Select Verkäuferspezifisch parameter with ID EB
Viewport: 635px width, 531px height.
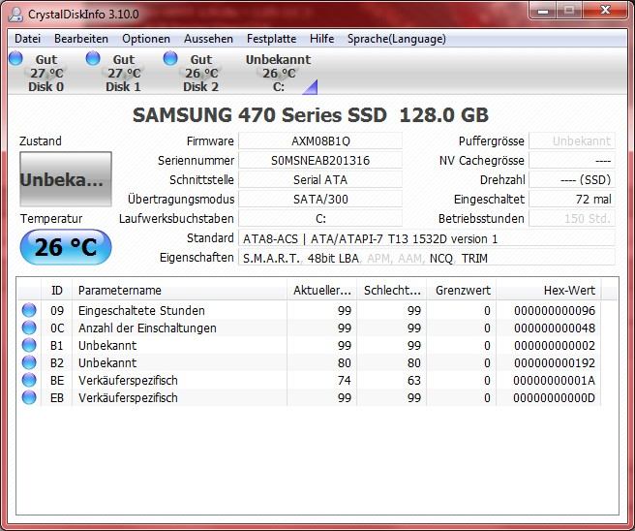point(310,397)
